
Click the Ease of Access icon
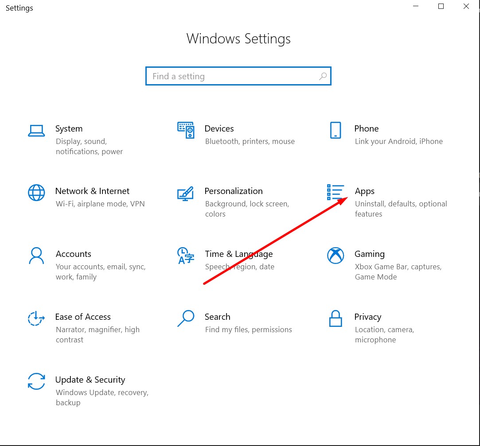coord(36,318)
